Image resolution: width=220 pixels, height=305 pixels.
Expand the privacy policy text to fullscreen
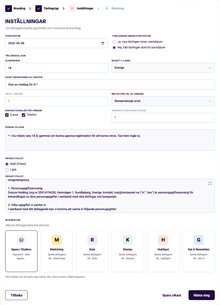210,183
